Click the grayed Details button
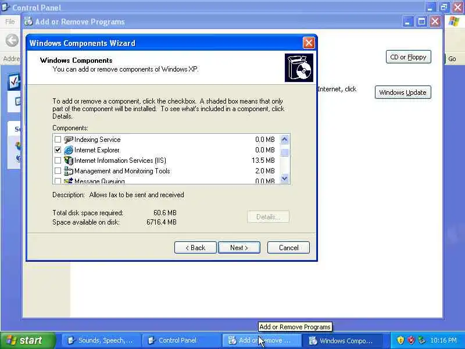 (x=268, y=217)
